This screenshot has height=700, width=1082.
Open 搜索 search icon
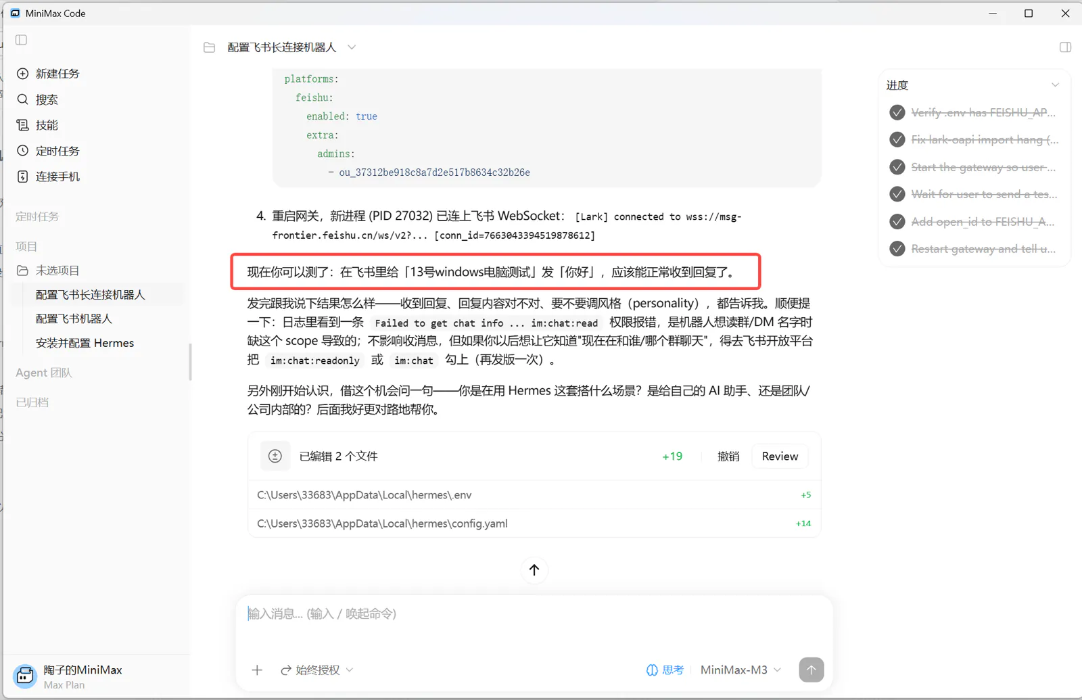click(22, 99)
